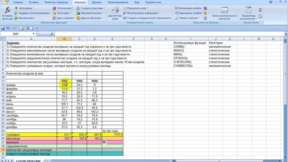The height and width of the screenshot is (162, 288).
Task: Open Недавно использовались functions list
Action: (33, 13)
